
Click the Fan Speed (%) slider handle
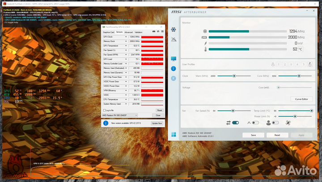click(x=233, y=111)
